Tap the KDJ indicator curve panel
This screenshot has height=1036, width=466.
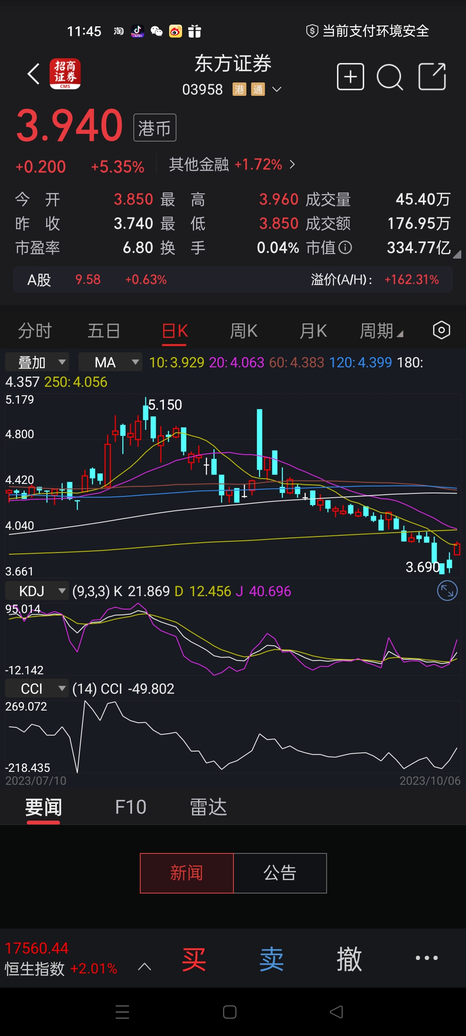(233, 639)
